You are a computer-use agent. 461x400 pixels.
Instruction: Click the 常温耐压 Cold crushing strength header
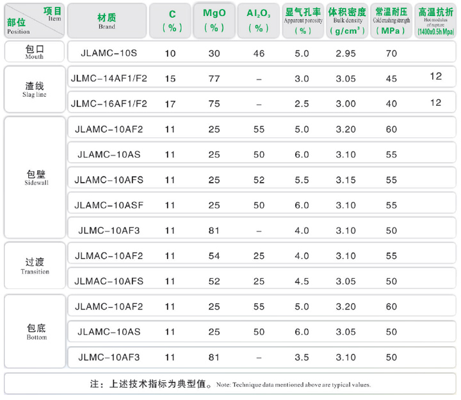391,21
